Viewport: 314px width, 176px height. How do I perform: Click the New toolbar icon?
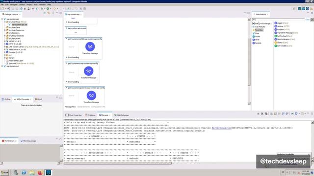[x=2, y=9]
